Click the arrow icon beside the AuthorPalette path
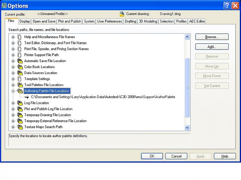Screen dimensions: 241x180 click(x=27, y=97)
